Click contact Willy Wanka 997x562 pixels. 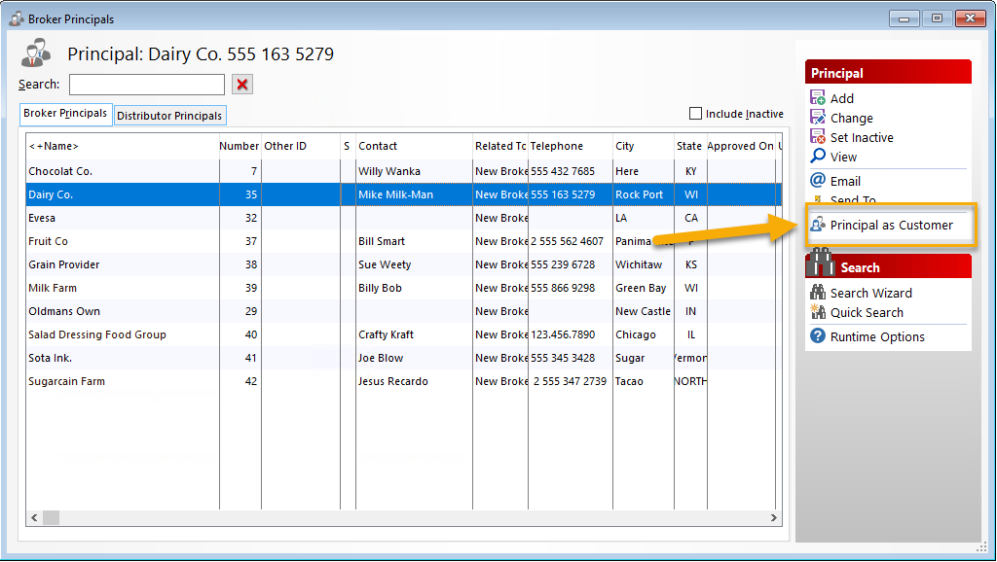[389, 171]
